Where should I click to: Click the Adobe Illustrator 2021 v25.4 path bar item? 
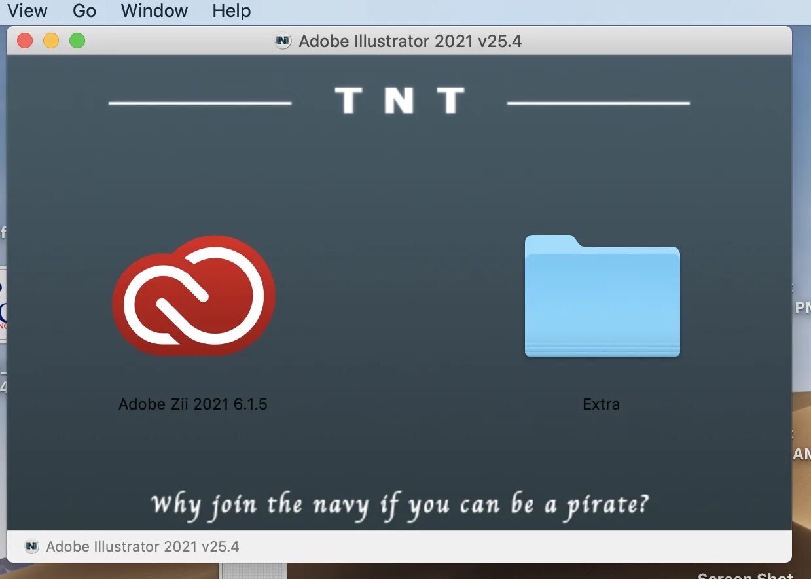[x=132, y=546]
